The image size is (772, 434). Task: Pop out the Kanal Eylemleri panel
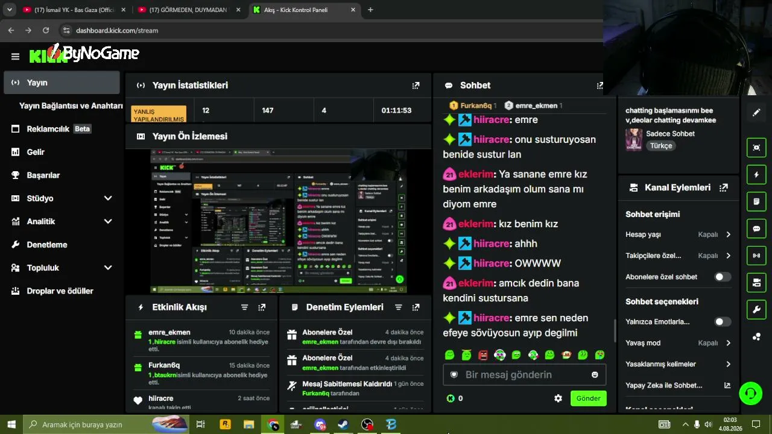pos(724,187)
